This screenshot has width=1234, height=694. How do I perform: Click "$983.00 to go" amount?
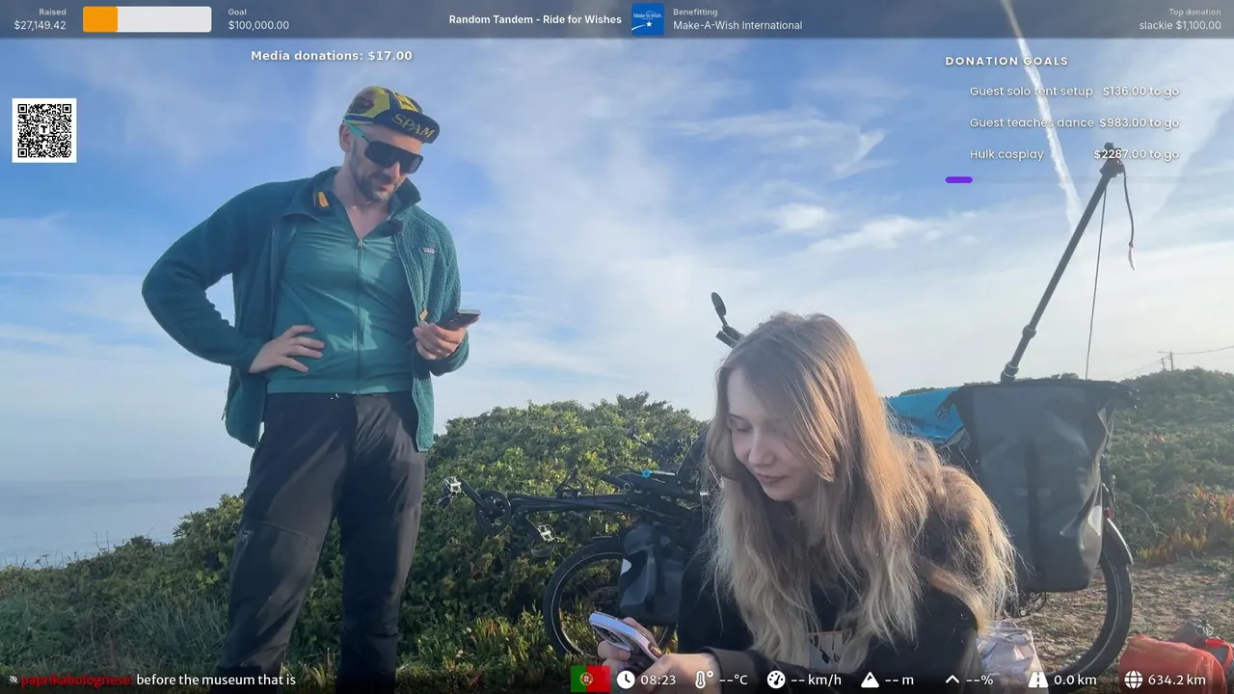click(1139, 122)
